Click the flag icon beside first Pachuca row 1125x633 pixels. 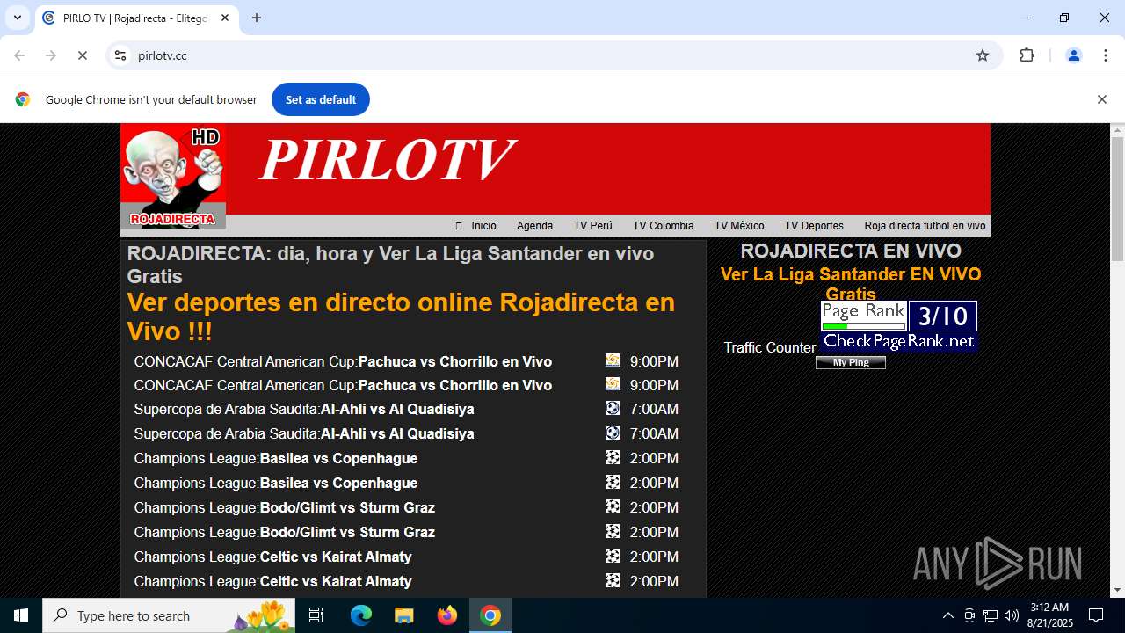pyautogui.click(x=613, y=360)
